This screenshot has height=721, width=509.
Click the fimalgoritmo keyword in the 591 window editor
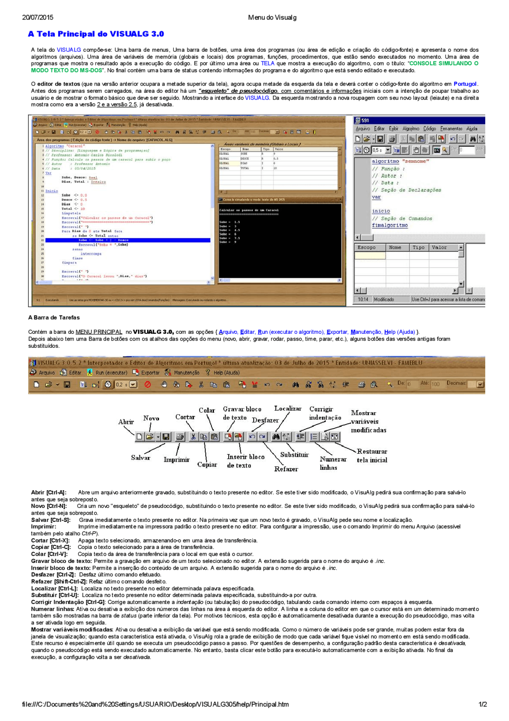coord(390,225)
